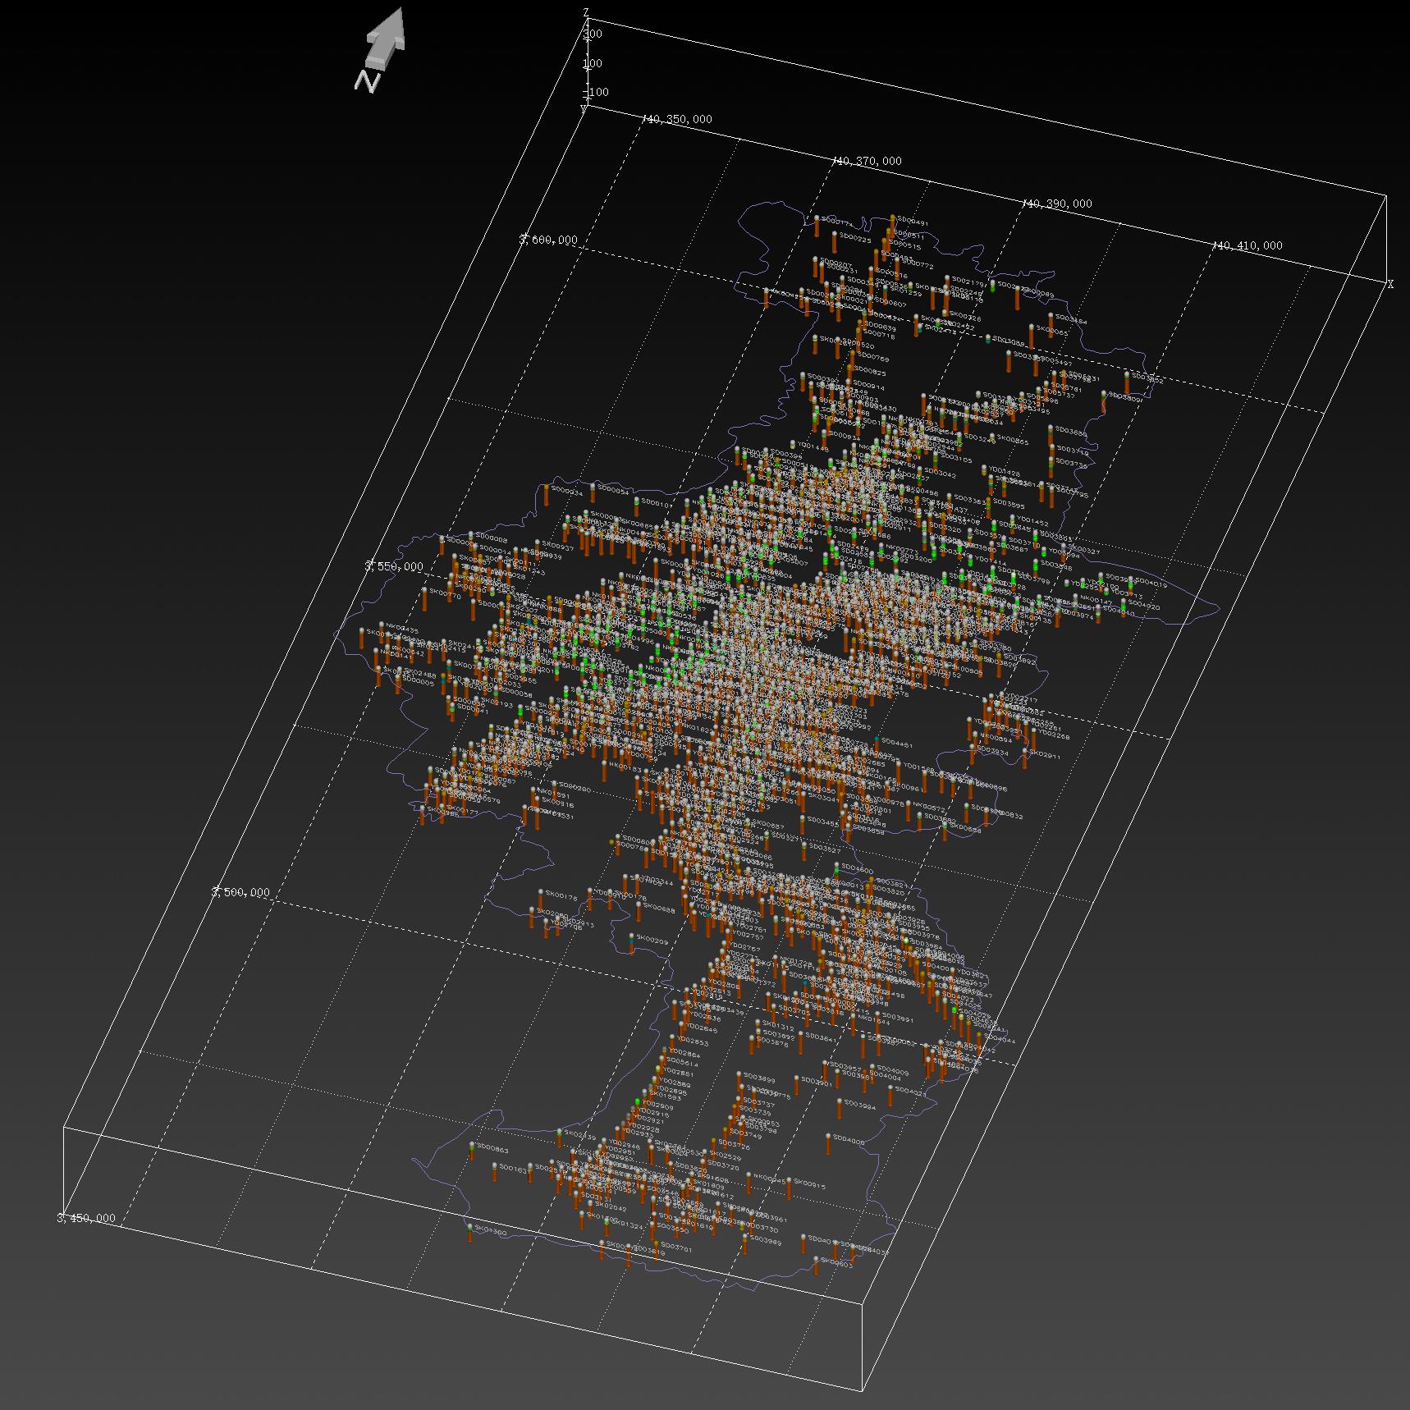The image size is (1410, 1410).
Task: Click the Z-axis 300 elevation tick
Action: coord(593,34)
